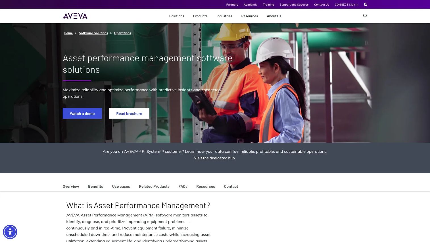Visit the Academia link
This screenshot has height=242, width=430.
(x=251, y=5)
